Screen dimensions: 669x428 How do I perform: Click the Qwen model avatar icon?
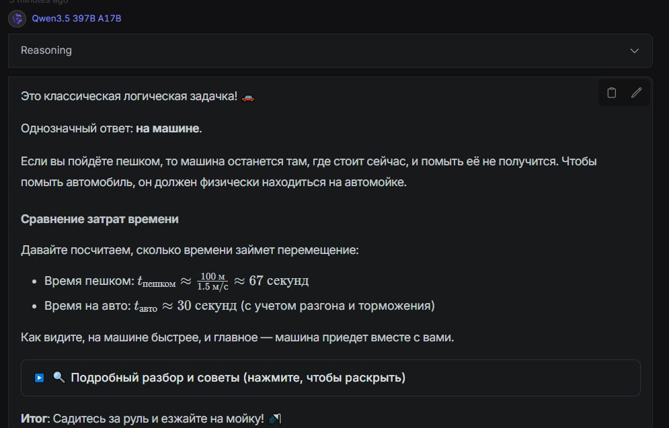click(x=17, y=18)
